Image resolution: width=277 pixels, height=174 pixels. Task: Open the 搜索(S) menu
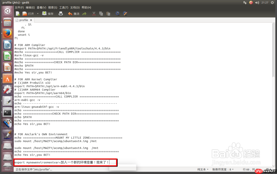pyautogui.click(x=53, y=7)
